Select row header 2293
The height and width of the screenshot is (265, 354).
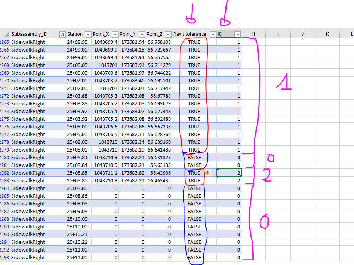click(5, 258)
